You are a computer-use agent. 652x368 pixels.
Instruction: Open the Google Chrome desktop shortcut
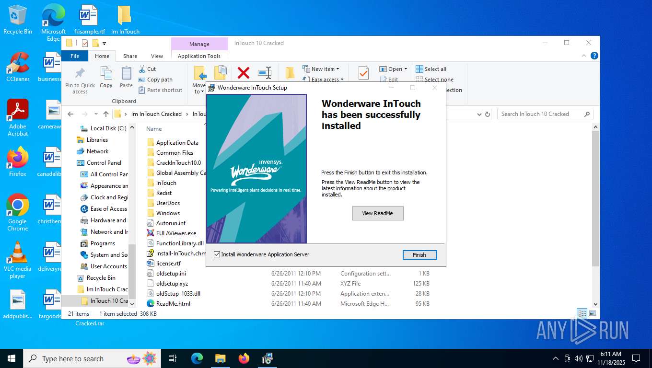pyautogui.click(x=17, y=212)
